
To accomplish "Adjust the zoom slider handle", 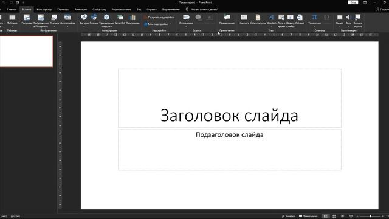I will pos(371,217).
